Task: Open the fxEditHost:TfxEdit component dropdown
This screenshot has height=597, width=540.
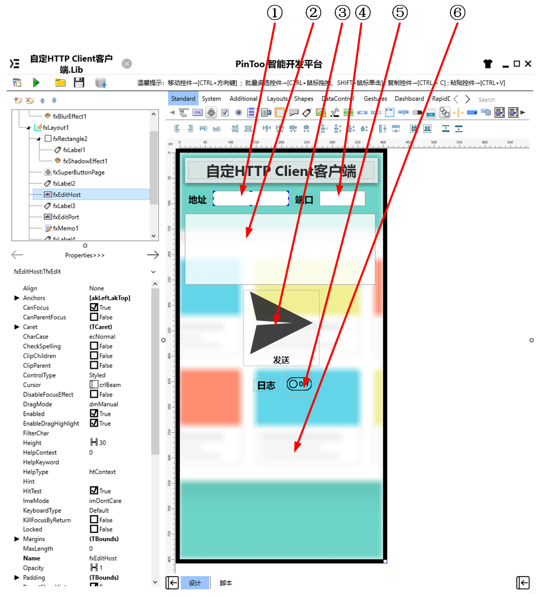Action: tap(153, 272)
